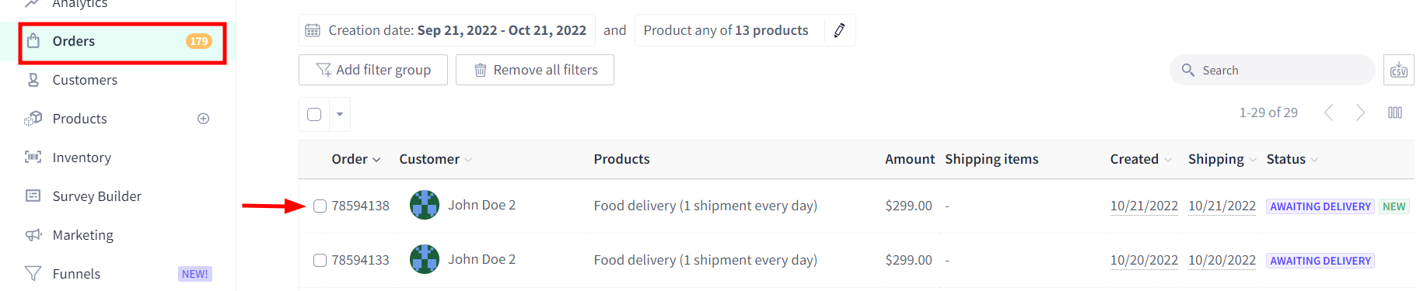Click the John Doe 2 avatar on order 78594138
1420x291 pixels.
(x=425, y=205)
